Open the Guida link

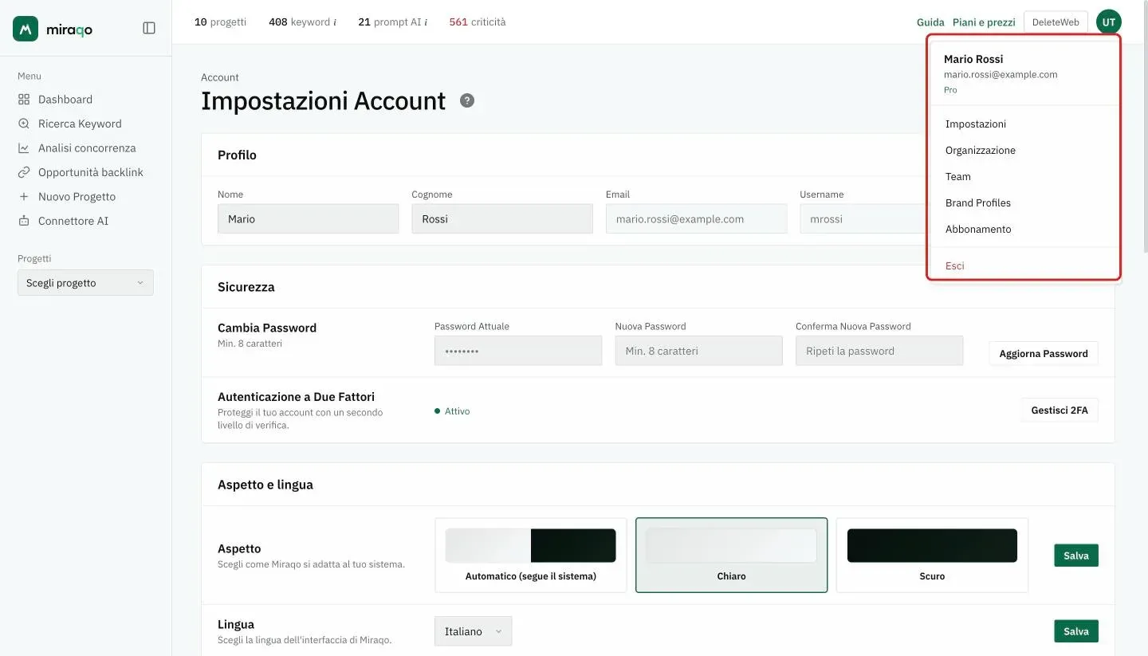930,22
